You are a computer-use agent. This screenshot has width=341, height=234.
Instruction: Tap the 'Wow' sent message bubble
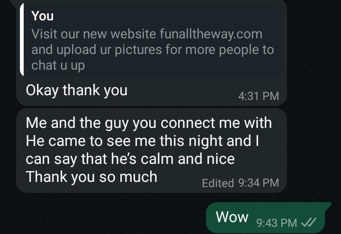(x=269, y=217)
